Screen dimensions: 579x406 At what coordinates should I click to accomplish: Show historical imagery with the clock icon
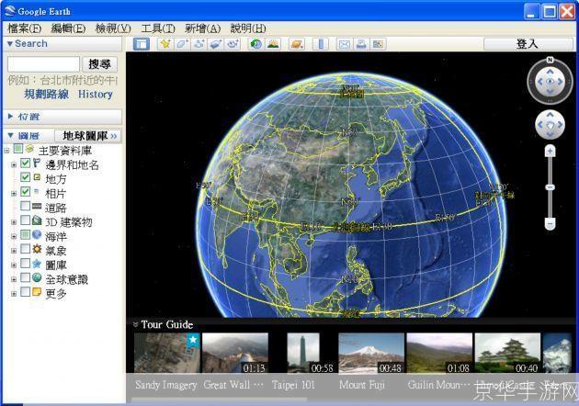coord(255,44)
